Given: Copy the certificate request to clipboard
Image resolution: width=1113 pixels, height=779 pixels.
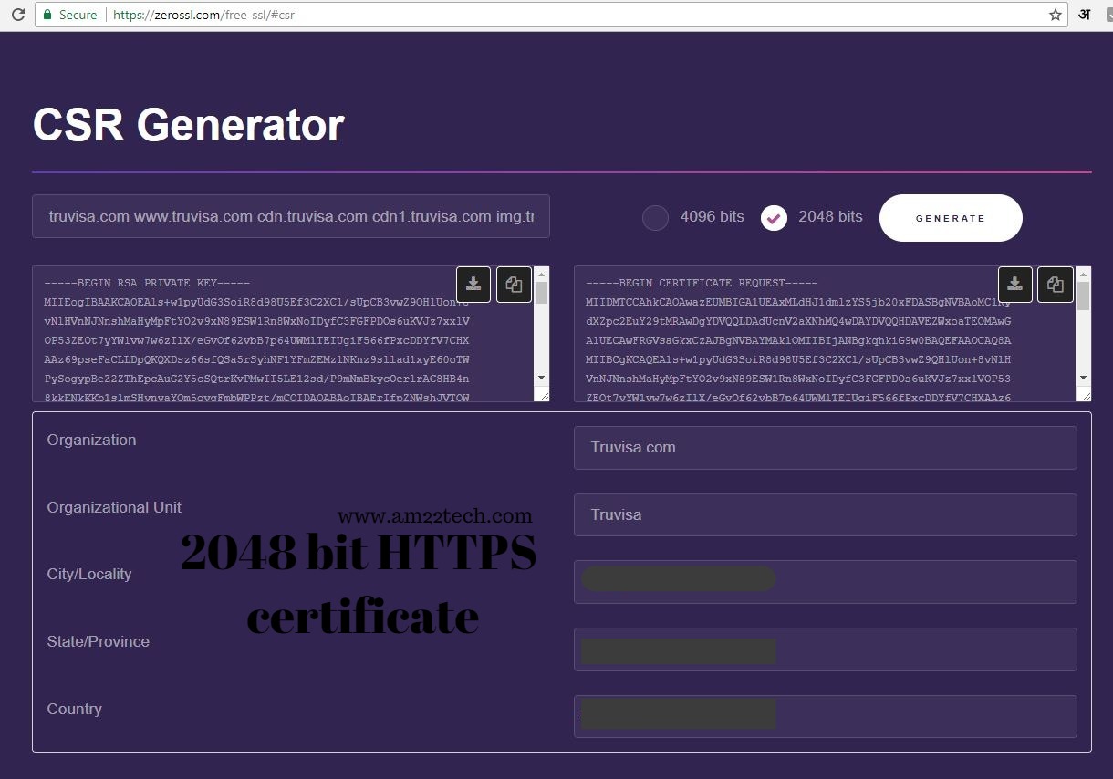Looking at the screenshot, I should (x=1056, y=284).
